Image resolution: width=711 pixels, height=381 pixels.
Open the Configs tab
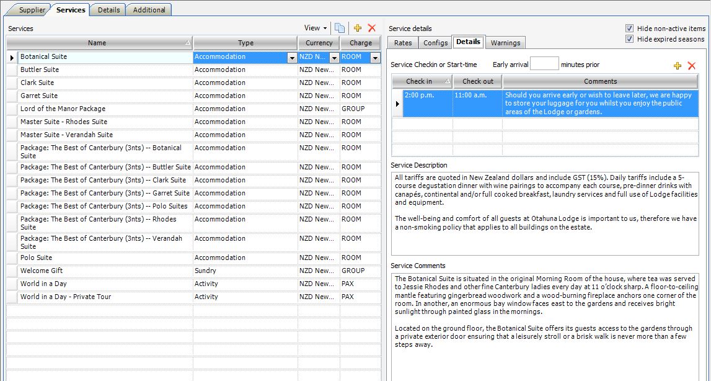tap(436, 43)
